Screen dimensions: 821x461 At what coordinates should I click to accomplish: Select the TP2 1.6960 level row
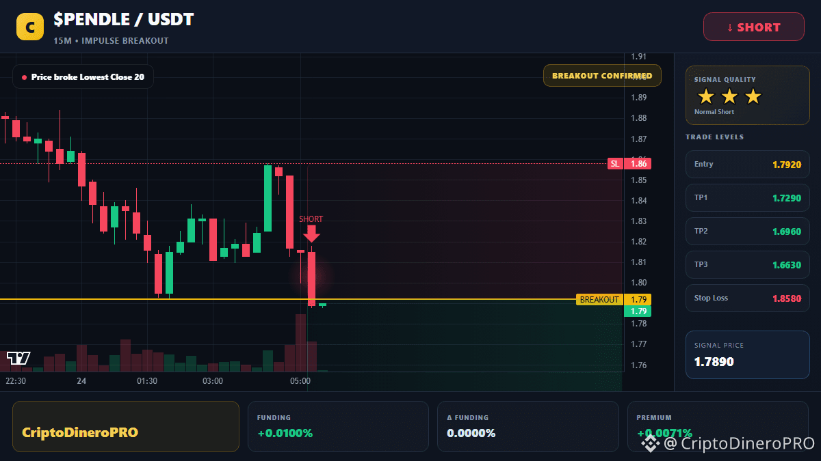[748, 232]
